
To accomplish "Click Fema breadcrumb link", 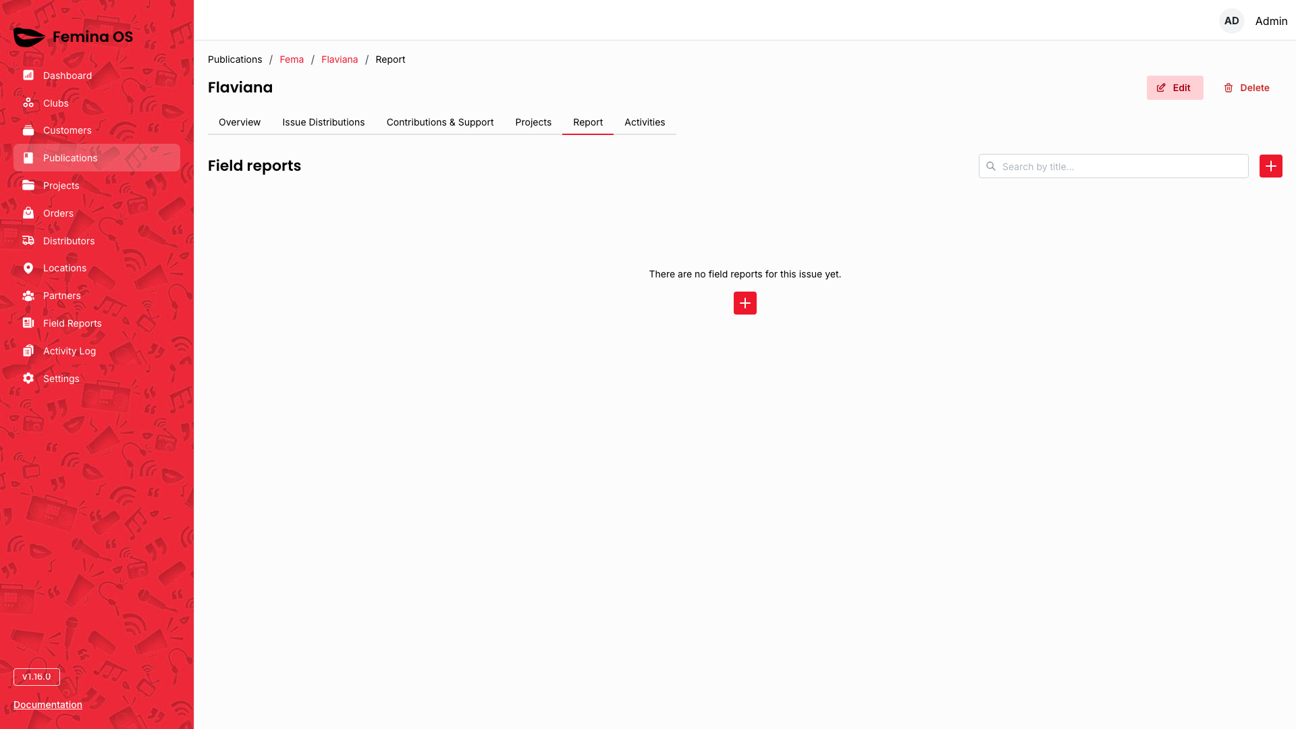I will click(x=292, y=59).
